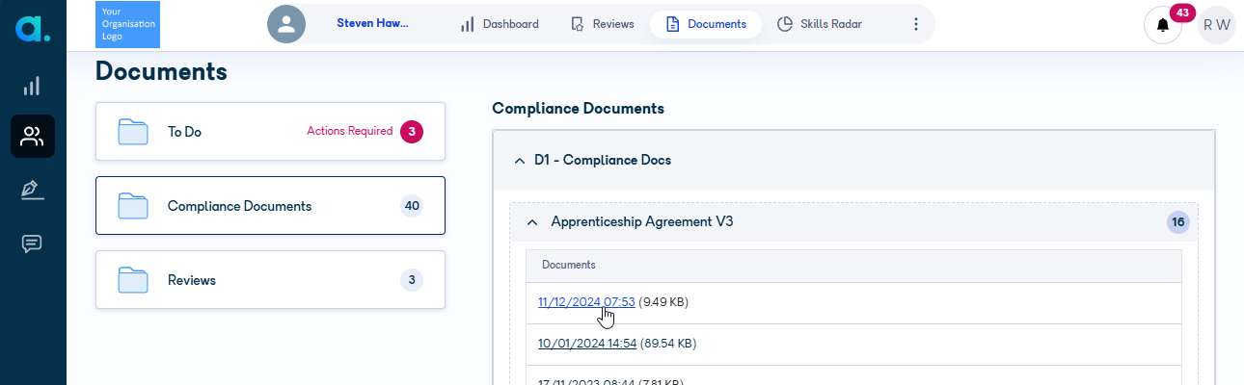
Task: Open the chat messages sidebar icon
Action: pyautogui.click(x=32, y=244)
